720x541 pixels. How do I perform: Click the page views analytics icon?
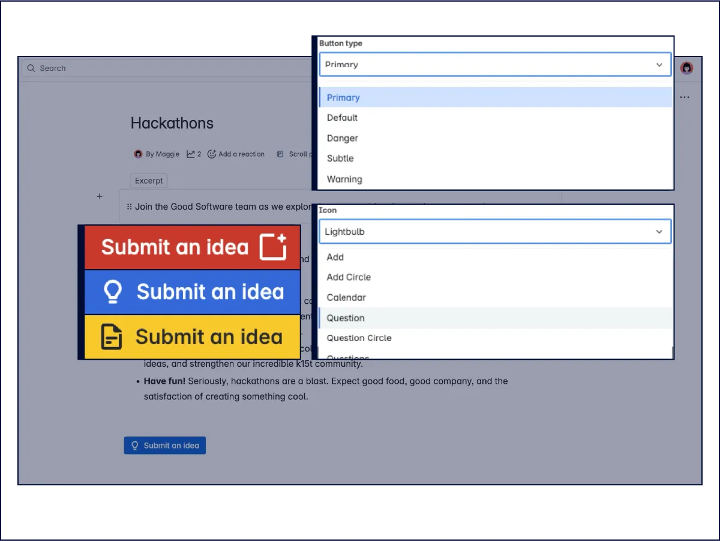(x=191, y=154)
